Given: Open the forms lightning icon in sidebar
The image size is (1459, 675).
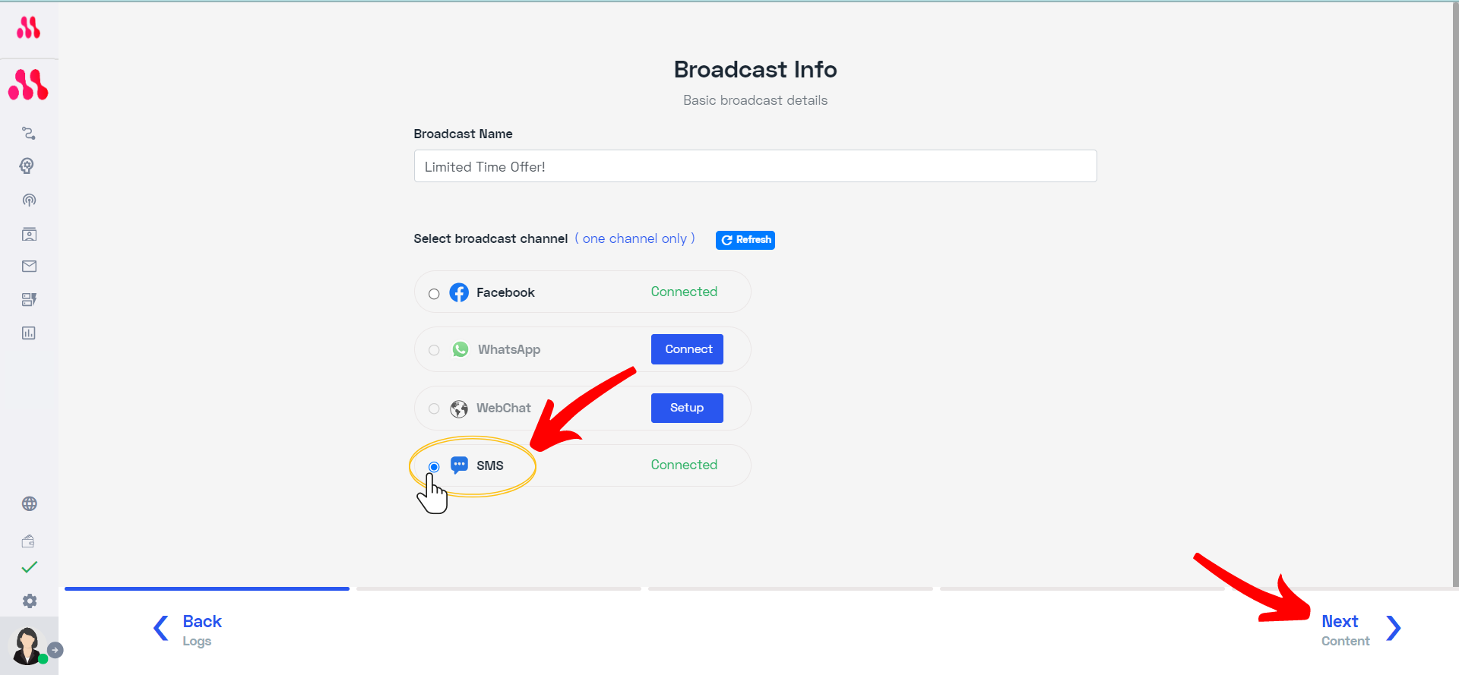Looking at the screenshot, I should coord(29,299).
